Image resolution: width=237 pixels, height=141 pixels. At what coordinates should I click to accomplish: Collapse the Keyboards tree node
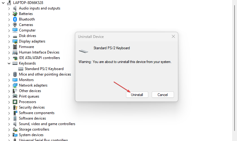[x=9, y=63]
